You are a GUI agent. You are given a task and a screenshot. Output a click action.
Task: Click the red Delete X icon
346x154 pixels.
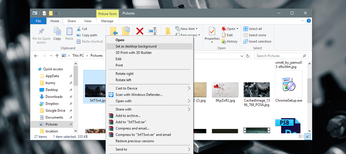point(140,31)
